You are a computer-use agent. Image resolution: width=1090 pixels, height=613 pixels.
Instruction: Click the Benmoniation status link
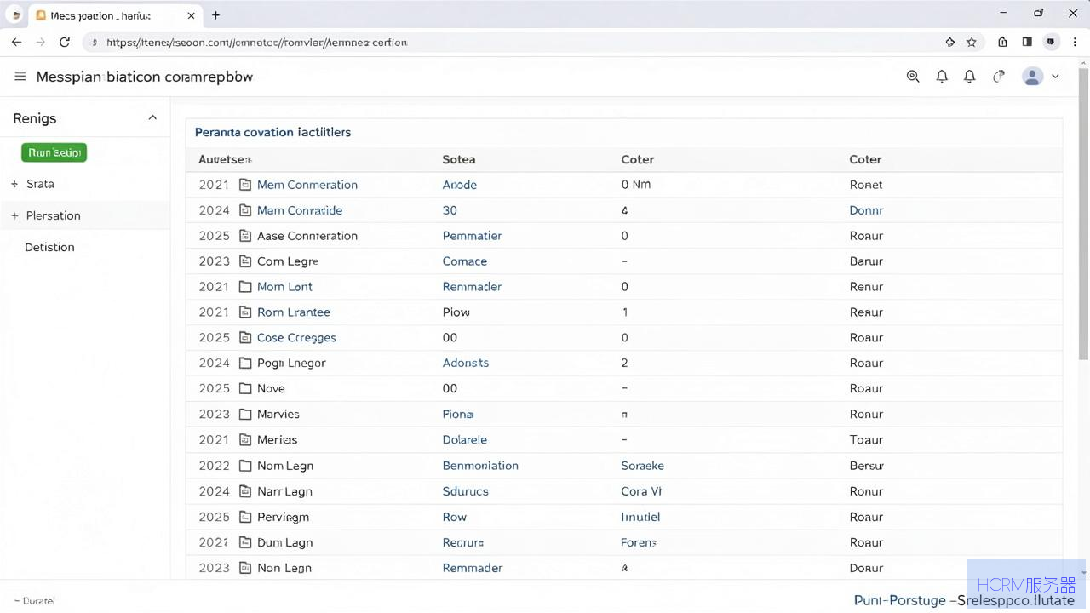[x=480, y=466]
